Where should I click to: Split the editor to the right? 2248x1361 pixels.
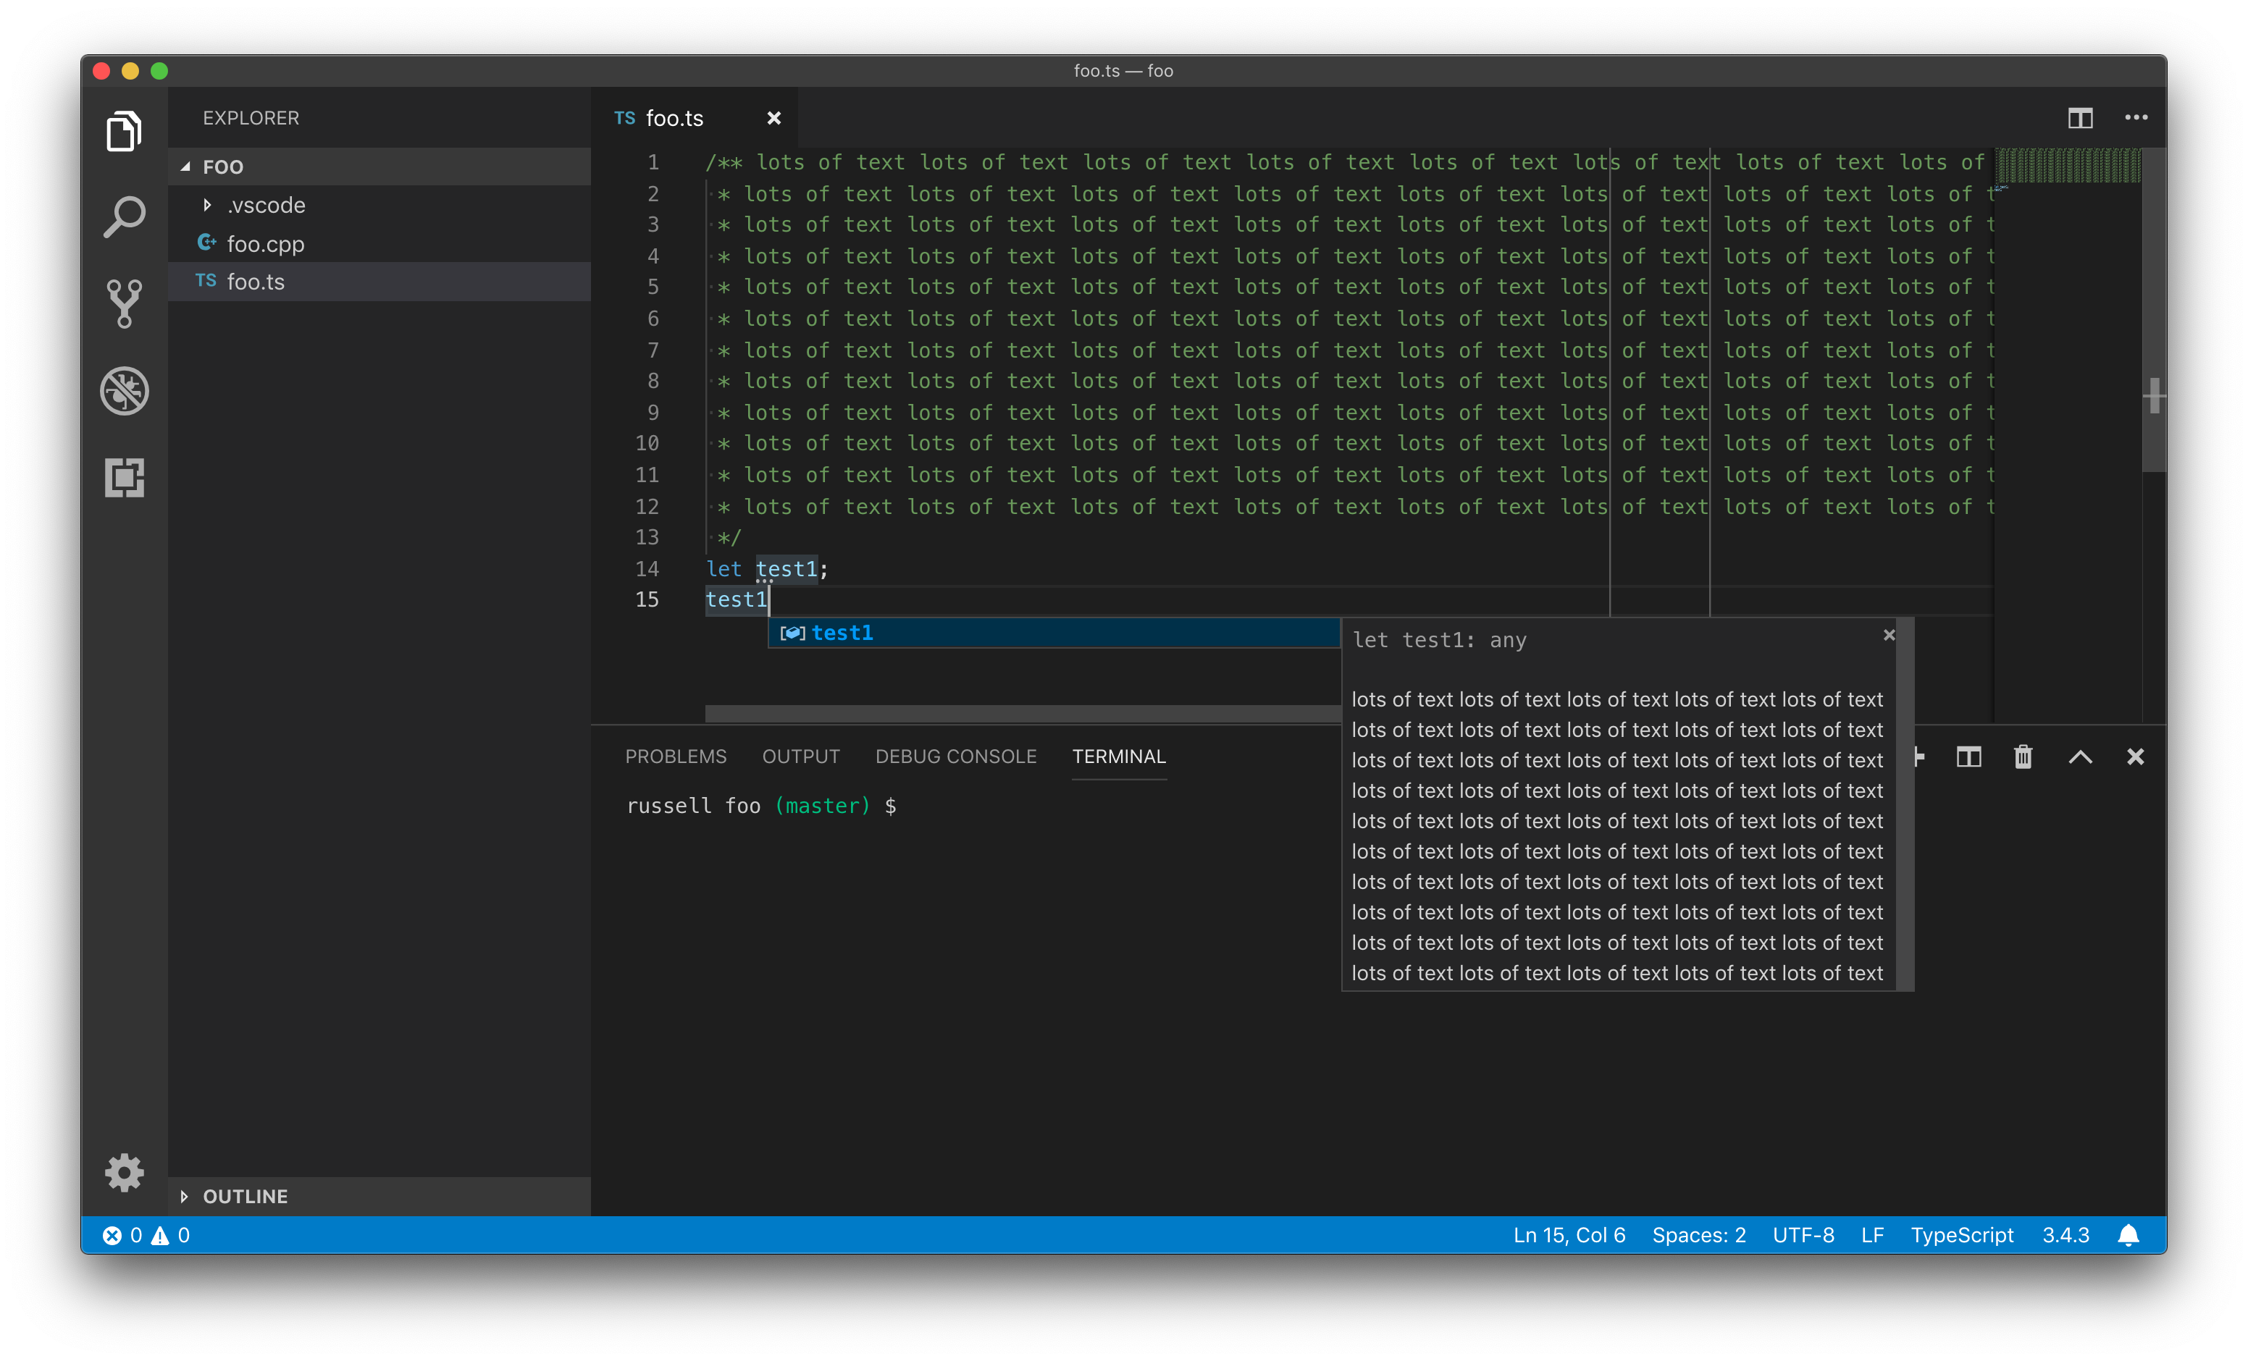(x=2080, y=118)
